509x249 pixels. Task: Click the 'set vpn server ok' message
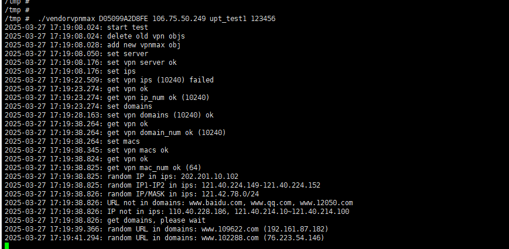[142, 63]
